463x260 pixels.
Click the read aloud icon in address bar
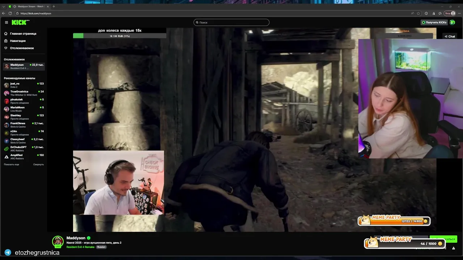[x=412, y=13]
